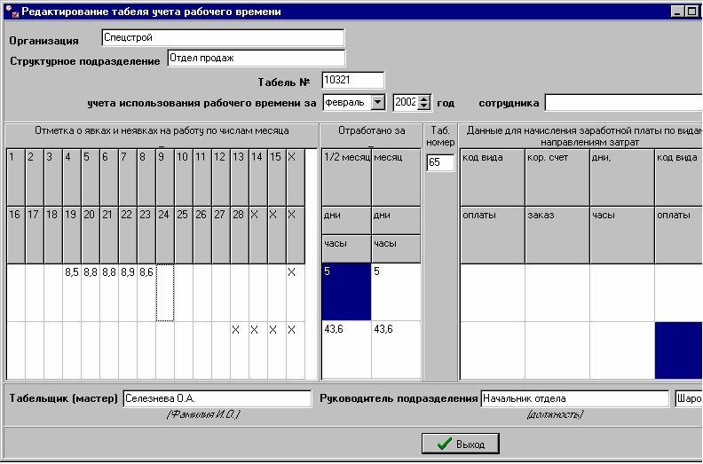Click the green checkmark Выход button
703x464 pixels.
[460, 444]
